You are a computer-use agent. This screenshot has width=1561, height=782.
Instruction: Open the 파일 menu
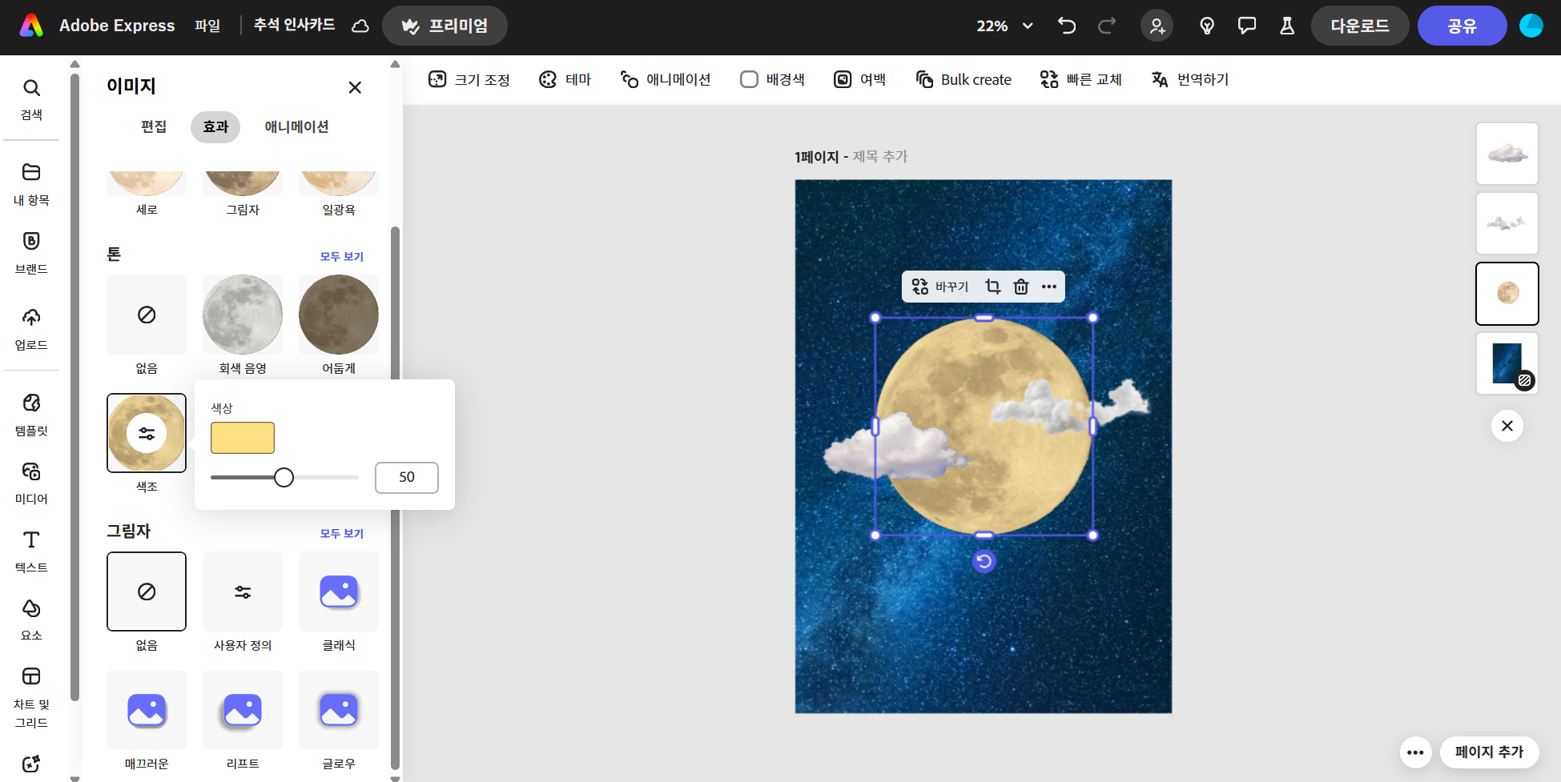click(207, 26)
